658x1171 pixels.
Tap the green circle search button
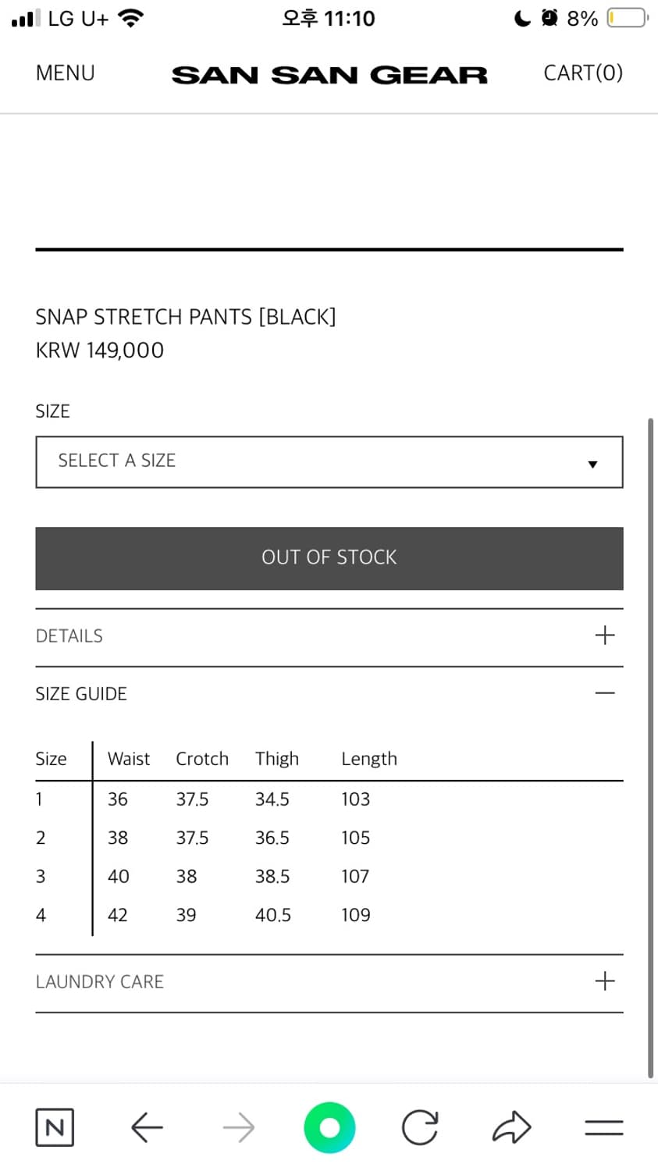tap(329, 1127)
